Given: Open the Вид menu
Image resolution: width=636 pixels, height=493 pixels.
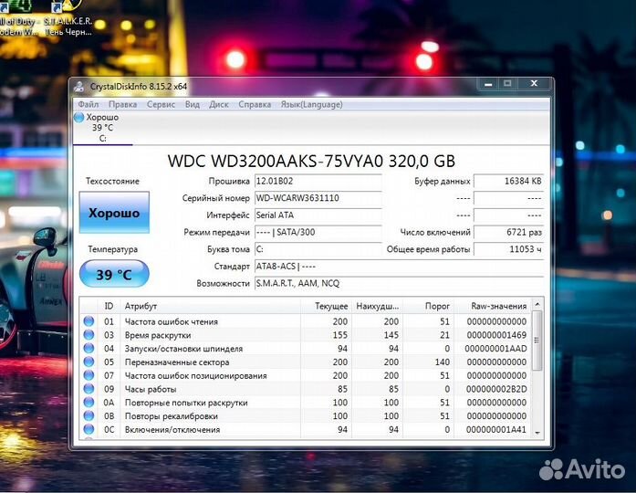Looking at the screenshot, I should click(x=193, y=105).
